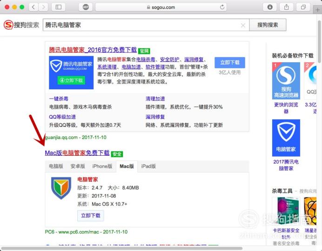322x251 pixels.
Task: Open the 漏洞修复 sublink above 网络、系统漏洞修复
Action: (155, 117)
